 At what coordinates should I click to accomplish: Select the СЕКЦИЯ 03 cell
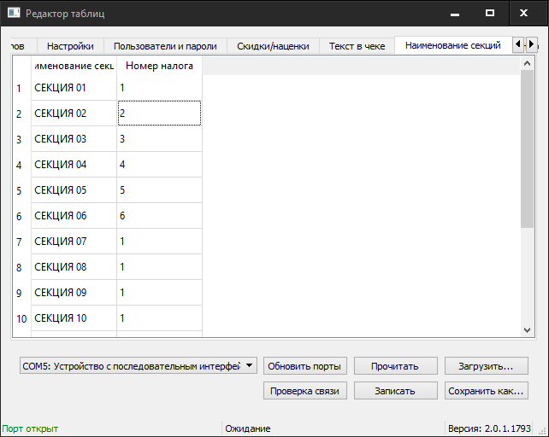click(74, 139)
